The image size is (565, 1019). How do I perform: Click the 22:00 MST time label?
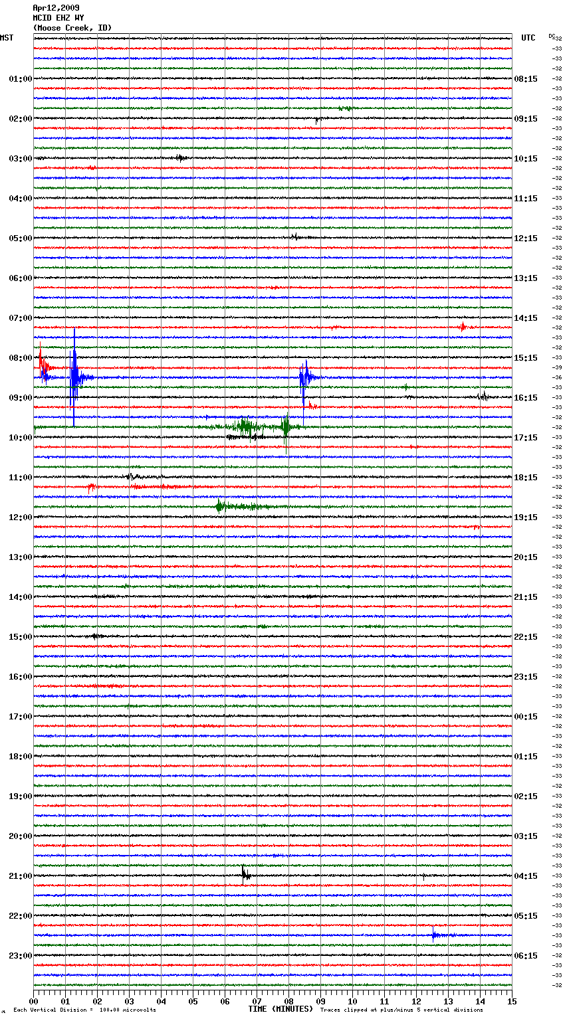pyautogui.click(x=20, y=916)
